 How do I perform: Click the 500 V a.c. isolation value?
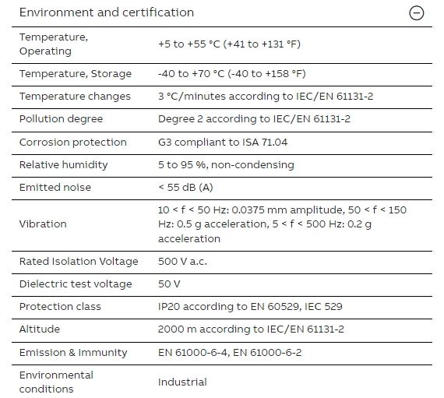click(182, 261)
